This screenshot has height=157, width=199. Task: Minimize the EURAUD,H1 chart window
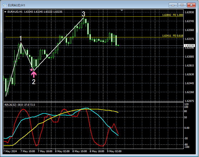coord(173,5)
